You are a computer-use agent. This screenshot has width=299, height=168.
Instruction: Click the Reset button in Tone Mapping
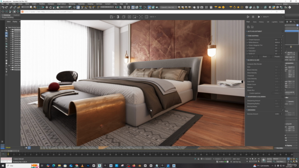point(265,56)
